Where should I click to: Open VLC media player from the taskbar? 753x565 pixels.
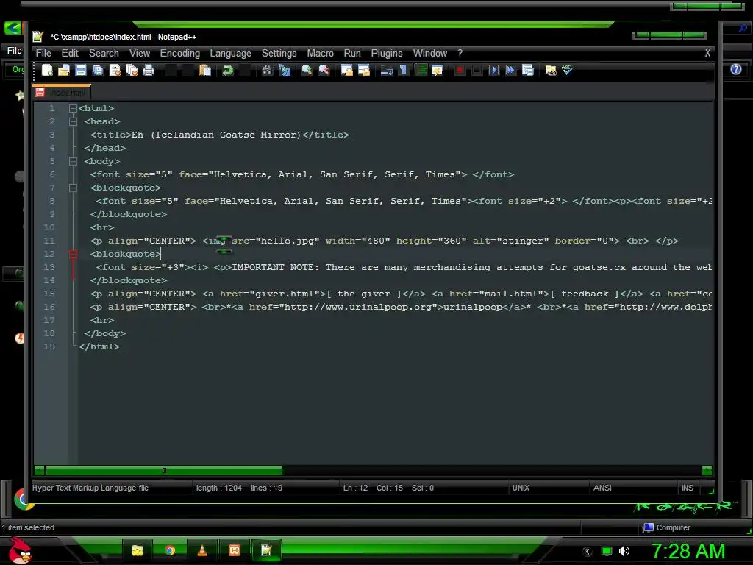202,550
